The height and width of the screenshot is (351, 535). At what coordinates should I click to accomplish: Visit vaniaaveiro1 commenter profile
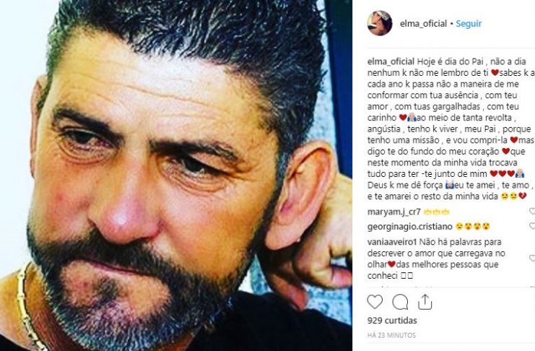[x=392, y=242]
